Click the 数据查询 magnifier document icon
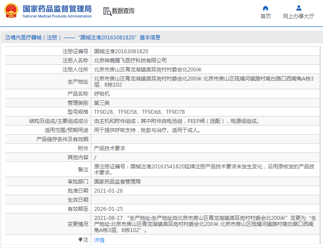 click(x=107, y=11)
